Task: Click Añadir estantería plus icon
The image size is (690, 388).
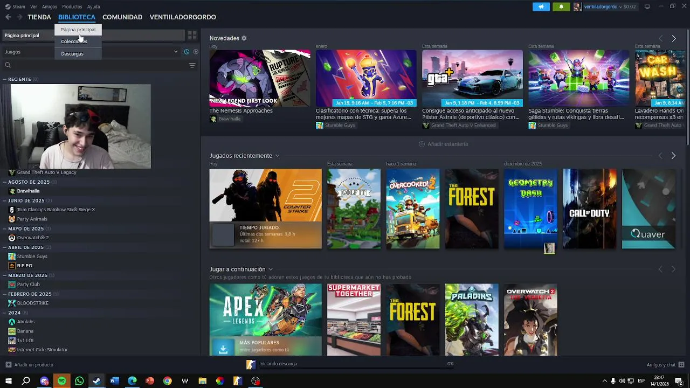Action: pyautogui.click(x=422, y=144)
